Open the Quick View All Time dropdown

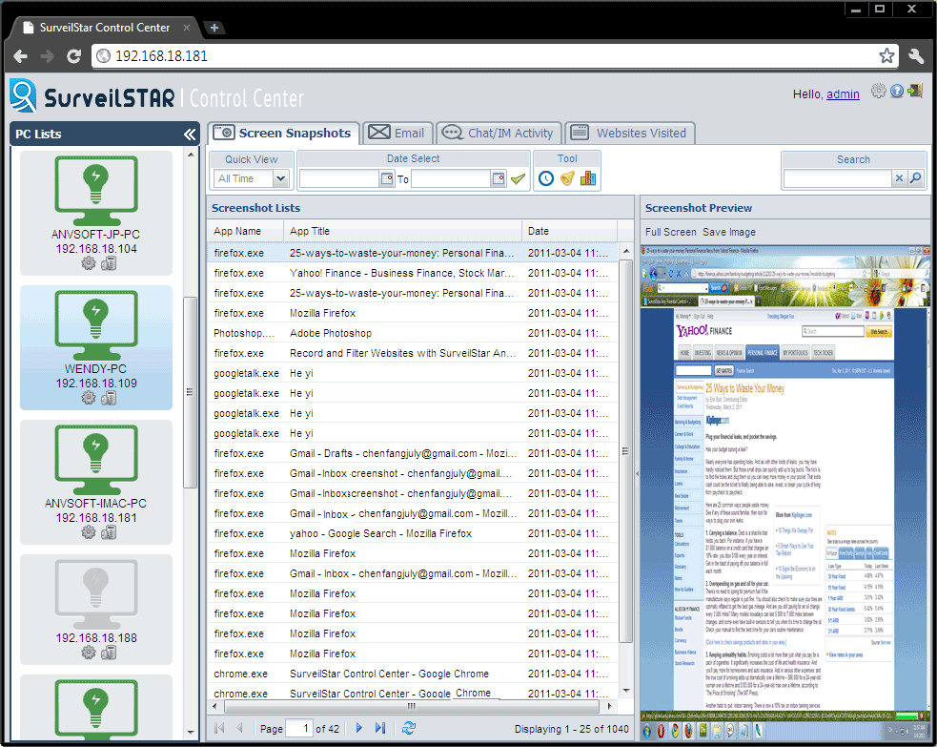[280, 178]
